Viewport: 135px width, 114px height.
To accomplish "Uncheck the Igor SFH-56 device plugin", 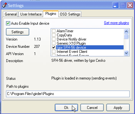I will pos(54,47).
